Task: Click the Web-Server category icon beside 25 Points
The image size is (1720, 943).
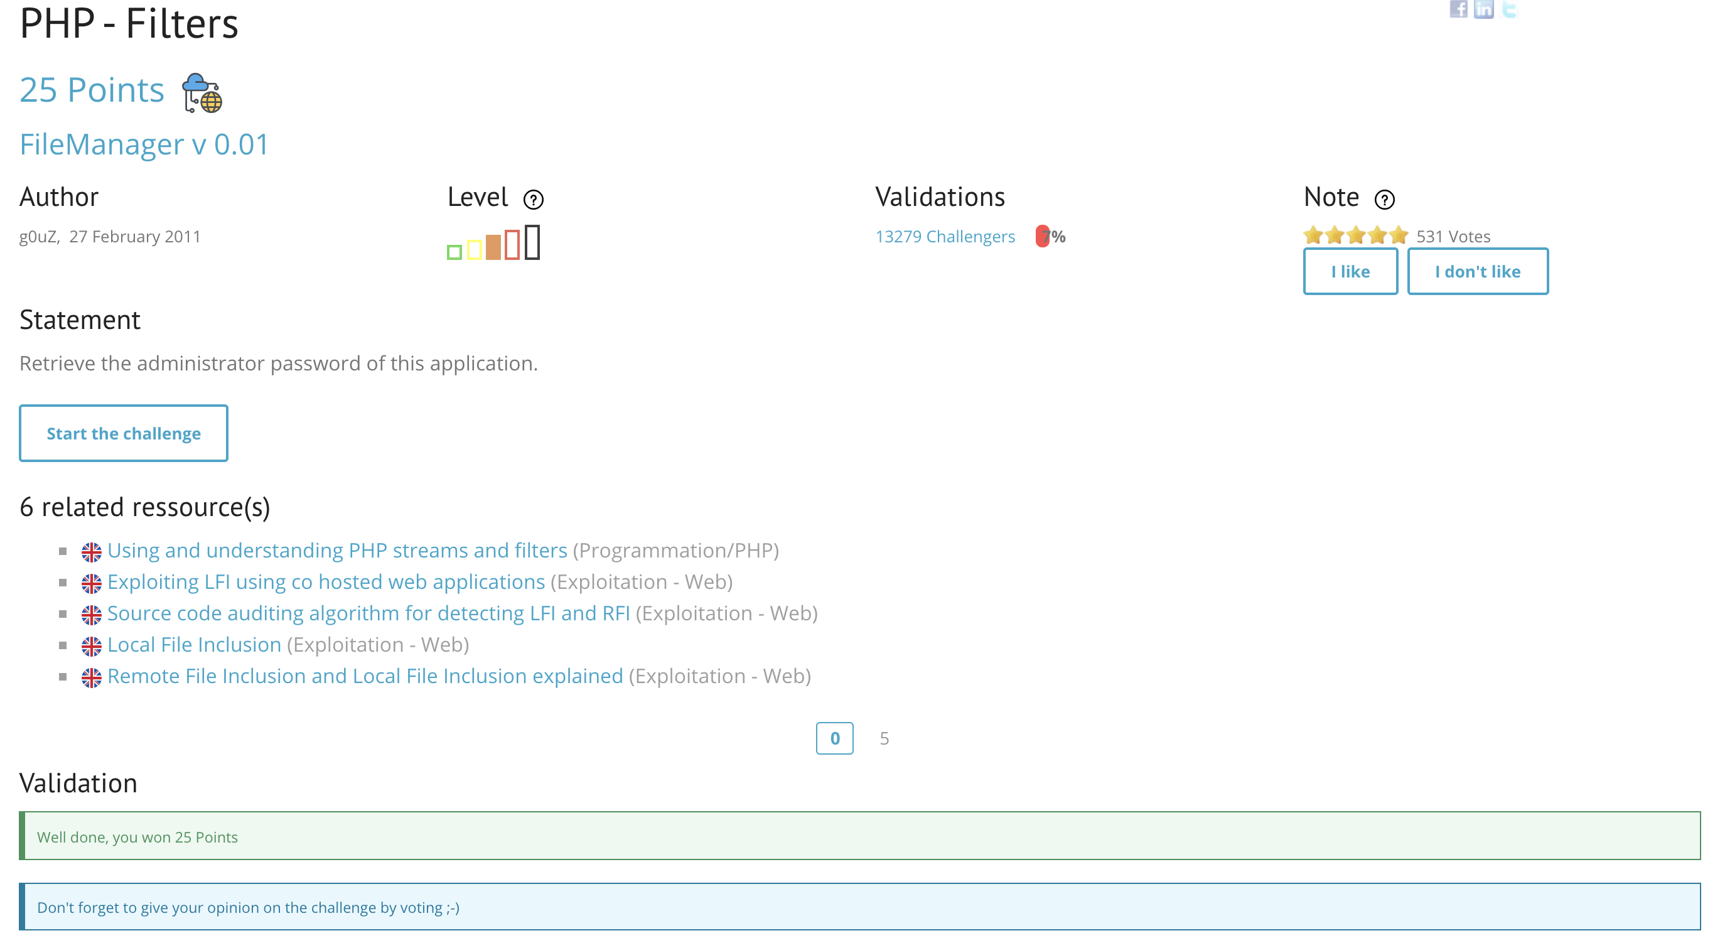Action: coord(202,93)
